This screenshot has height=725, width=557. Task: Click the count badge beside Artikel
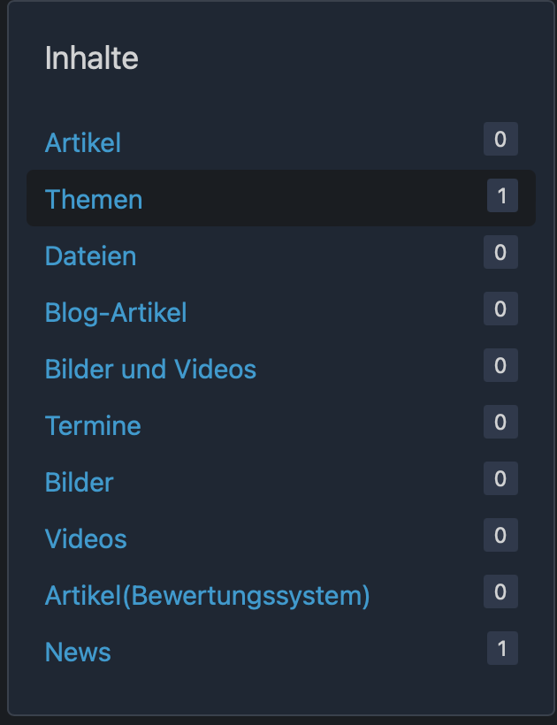(x=500, y=140)
